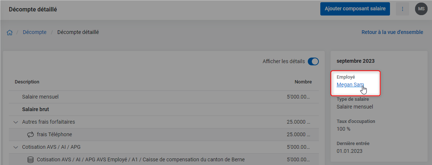432x165 pixels.
Task: Toggle the Afficher les détails switch
Action: (313, 62)
